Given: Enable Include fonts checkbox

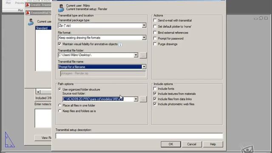Looking at the screenshot, I should (155, 89).
